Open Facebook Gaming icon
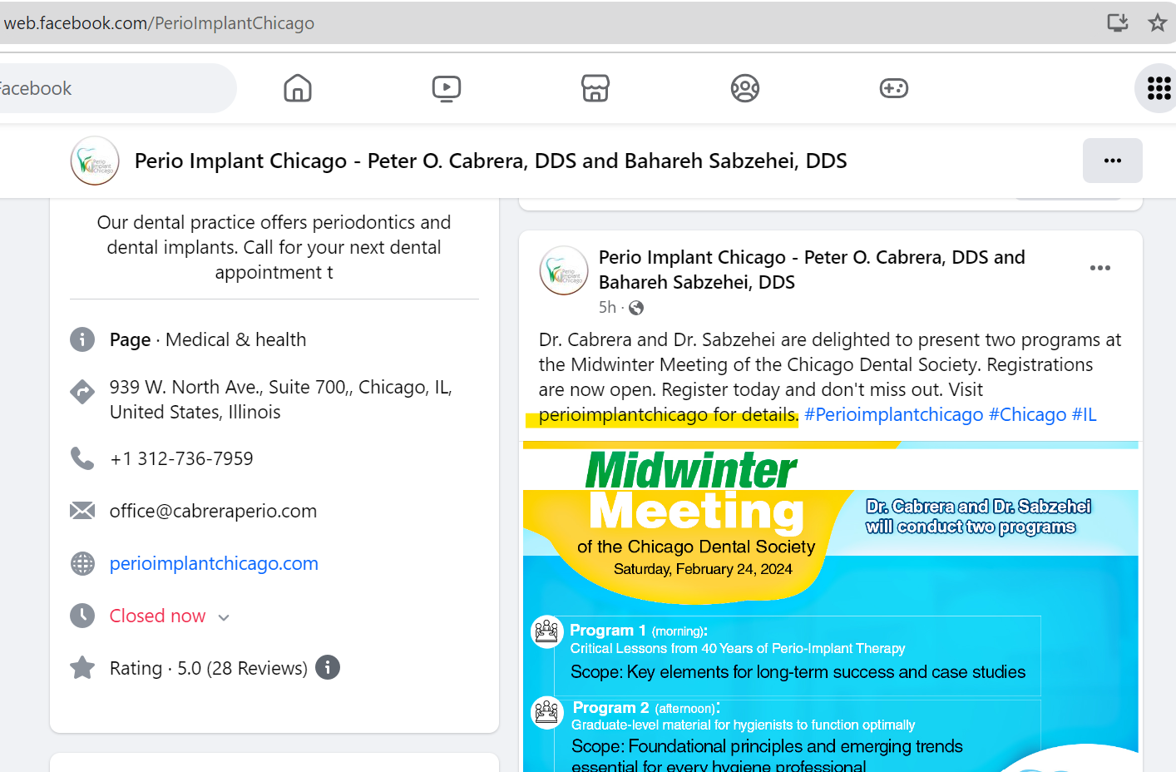 click(894, 88)
